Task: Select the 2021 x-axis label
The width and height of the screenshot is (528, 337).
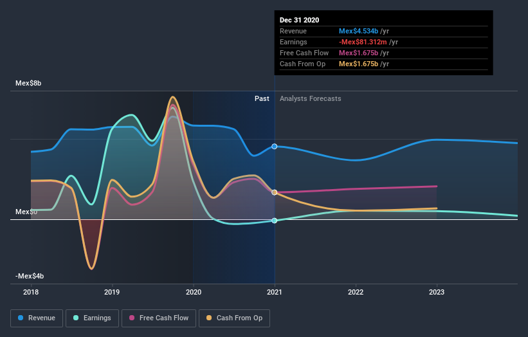Action: click(x=275, y=292)
